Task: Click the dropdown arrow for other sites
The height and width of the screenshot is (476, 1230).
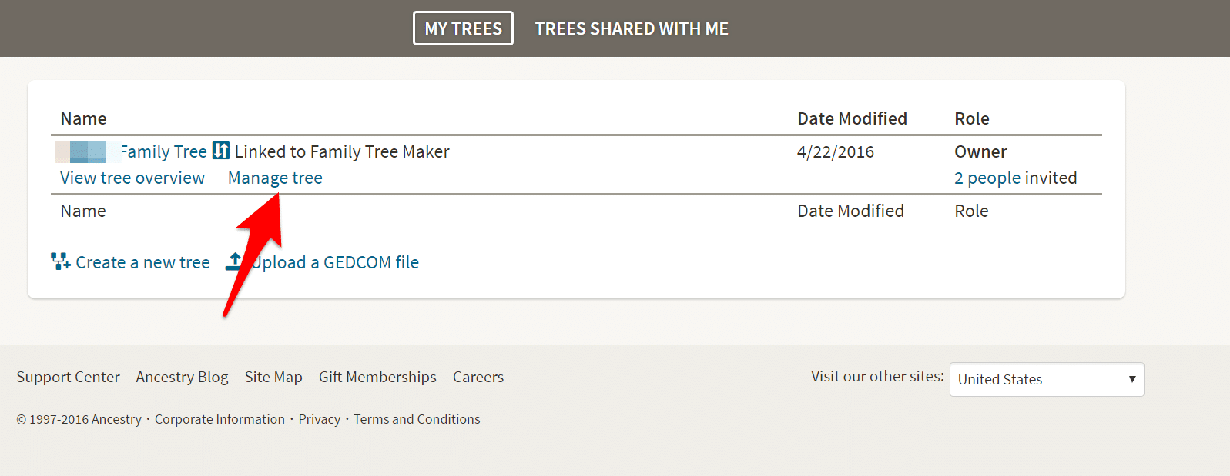Action: (x=1131, y=379)
